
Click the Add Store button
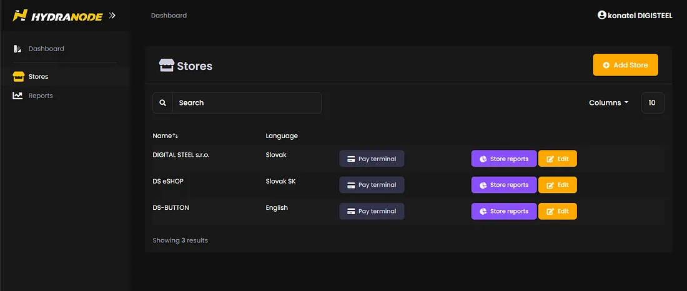pos(625,65)
